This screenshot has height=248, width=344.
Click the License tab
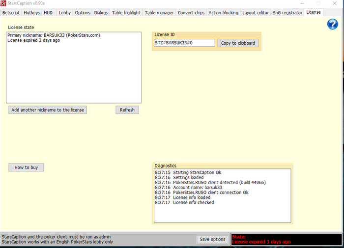point(314,12)
